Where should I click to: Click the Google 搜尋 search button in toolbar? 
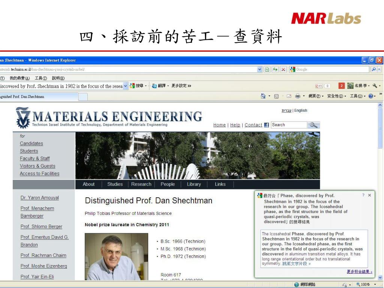136,86
